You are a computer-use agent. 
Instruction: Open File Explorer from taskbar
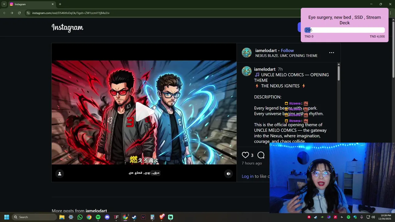62,217
